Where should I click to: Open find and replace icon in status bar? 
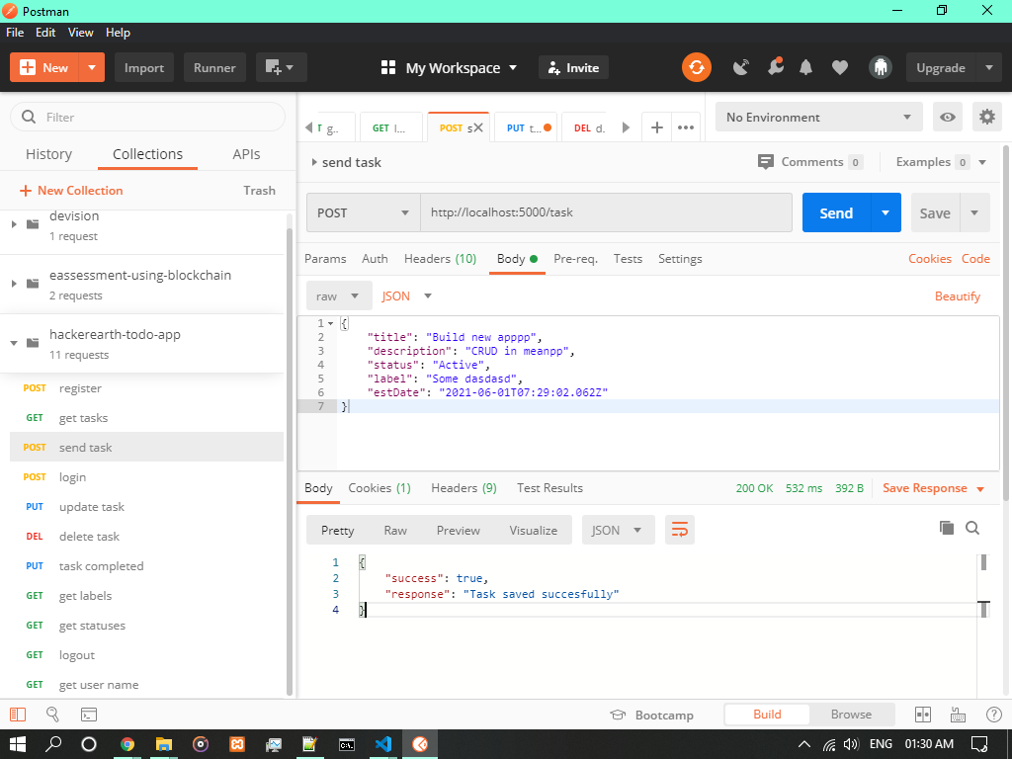(53, 715)
